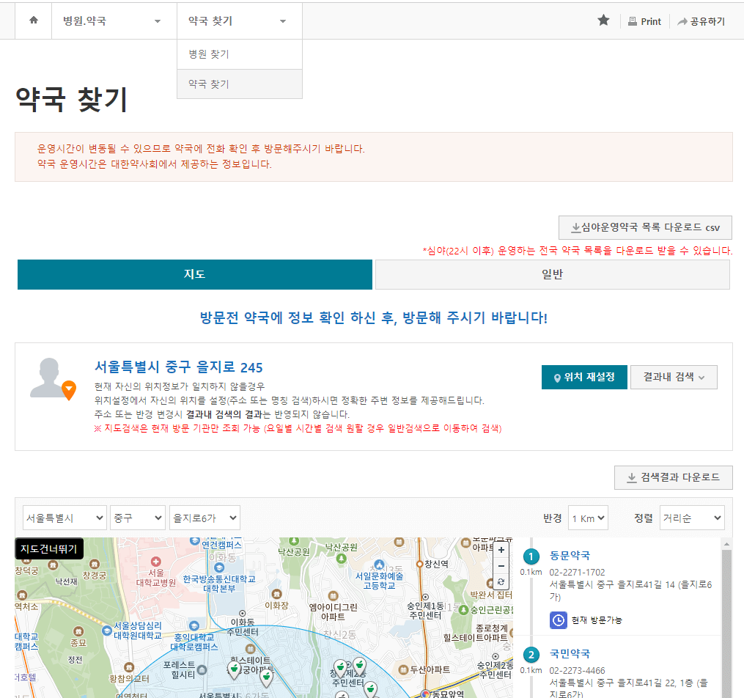Click the 서일문화예술고등학교 school marker on map

[x=379, y=565]
